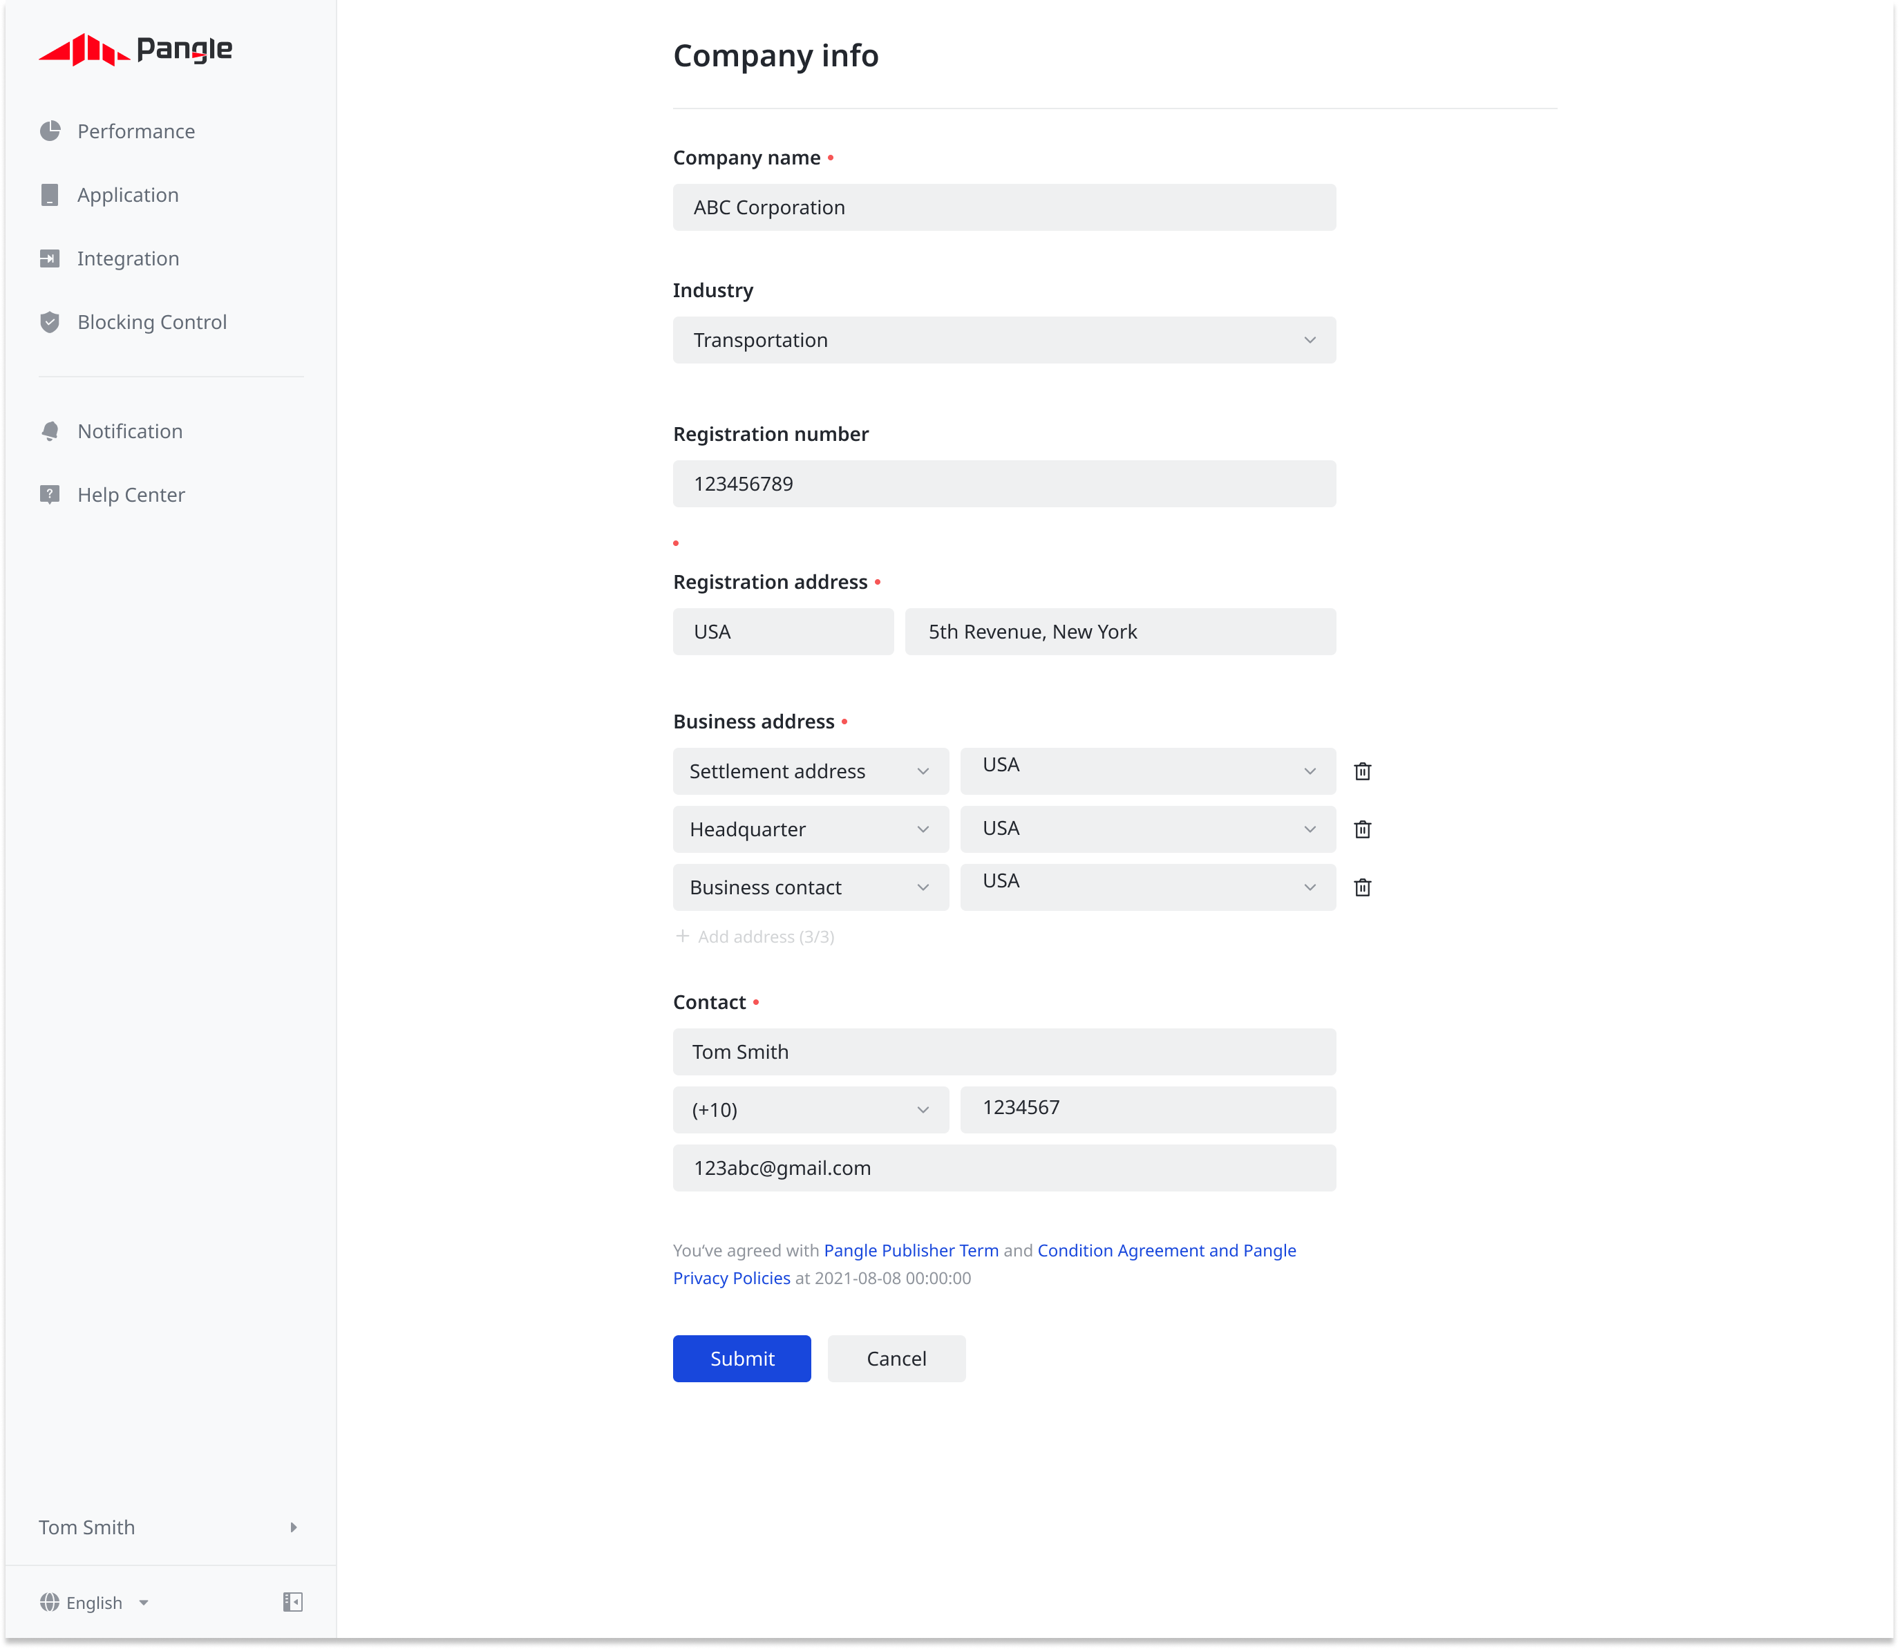Click the Application phone icon
The image size is (1899, 1649).
tap(50, 194)
